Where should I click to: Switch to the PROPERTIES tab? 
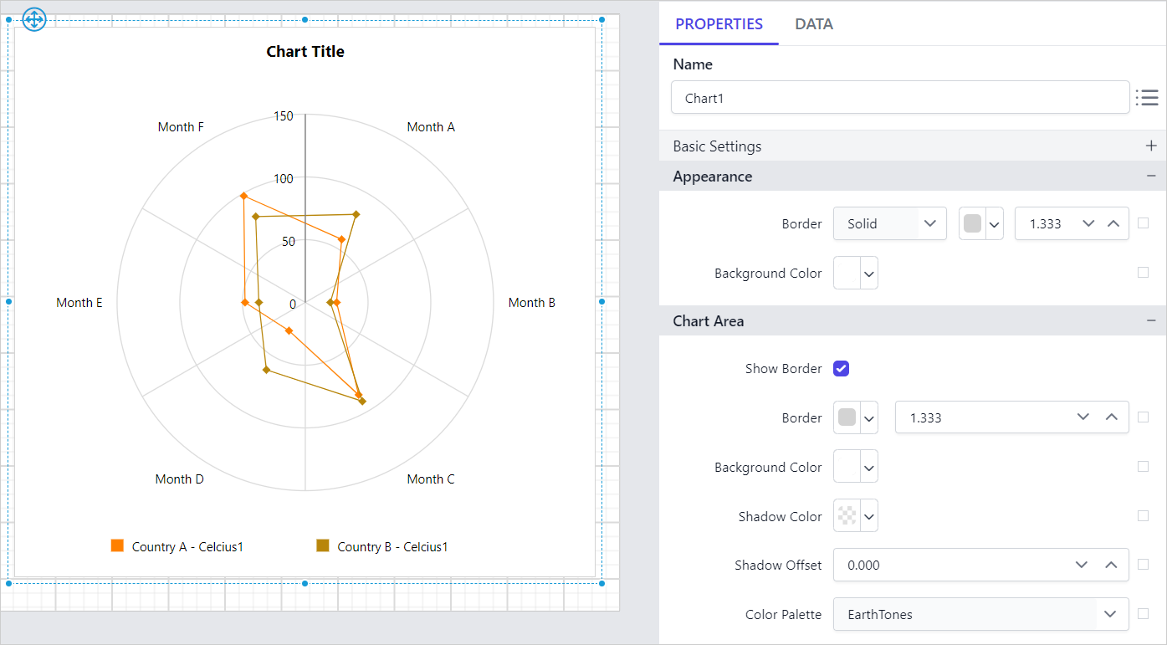[x=719, y=23]
